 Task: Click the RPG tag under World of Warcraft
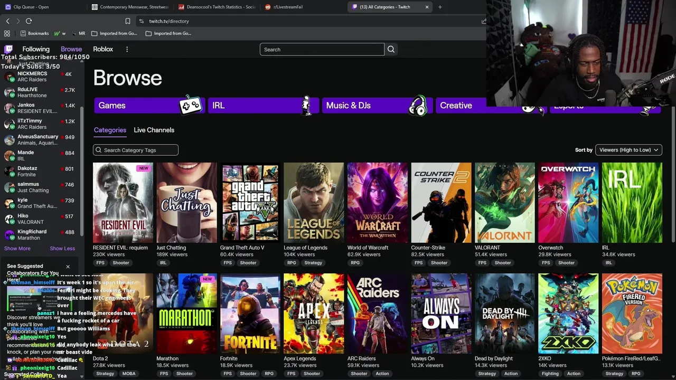pos(355,263)
